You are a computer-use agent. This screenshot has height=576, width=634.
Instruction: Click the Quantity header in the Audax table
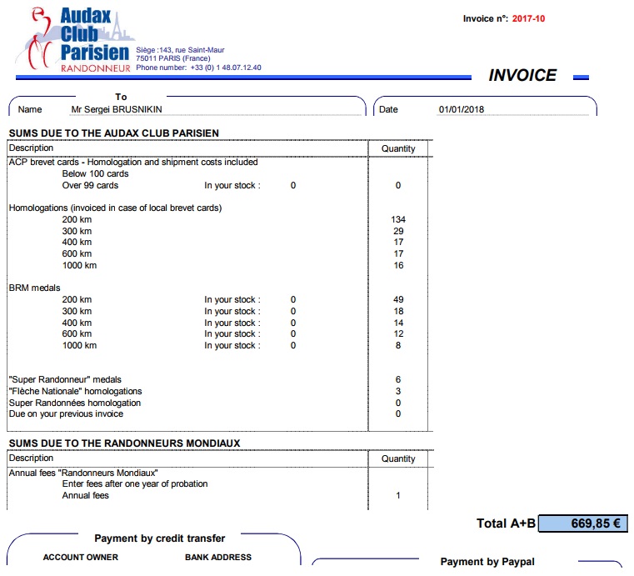pos(398,149)
